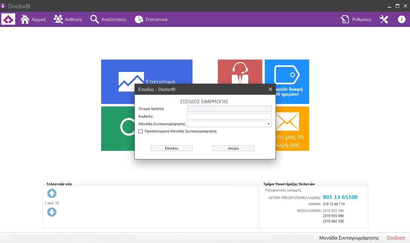Open the Στατιστικά menu in the purple toolbar
Image resolution: width=410 pixels, height=243 pixels.
pos(151,19)
